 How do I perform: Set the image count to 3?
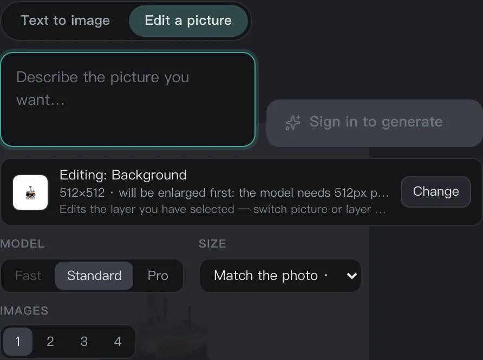pyautogui.click(x=84, y=341)
